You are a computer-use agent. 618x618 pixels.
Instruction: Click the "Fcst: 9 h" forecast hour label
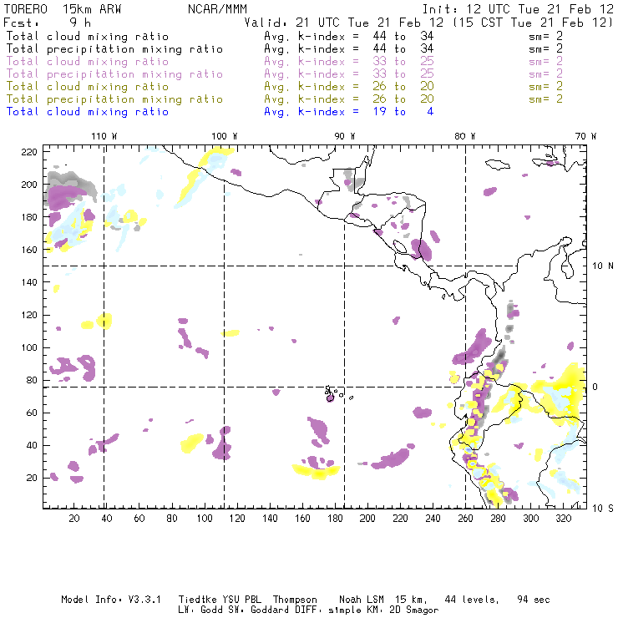48,23
